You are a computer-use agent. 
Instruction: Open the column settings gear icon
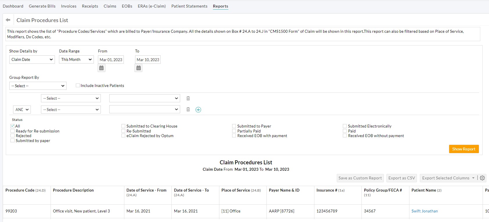(x=482, y=178)
